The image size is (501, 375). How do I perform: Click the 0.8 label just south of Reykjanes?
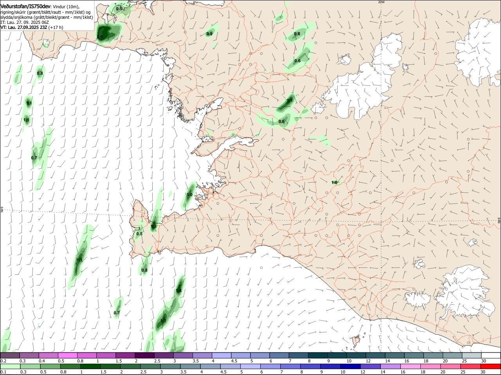pos(144,270)
